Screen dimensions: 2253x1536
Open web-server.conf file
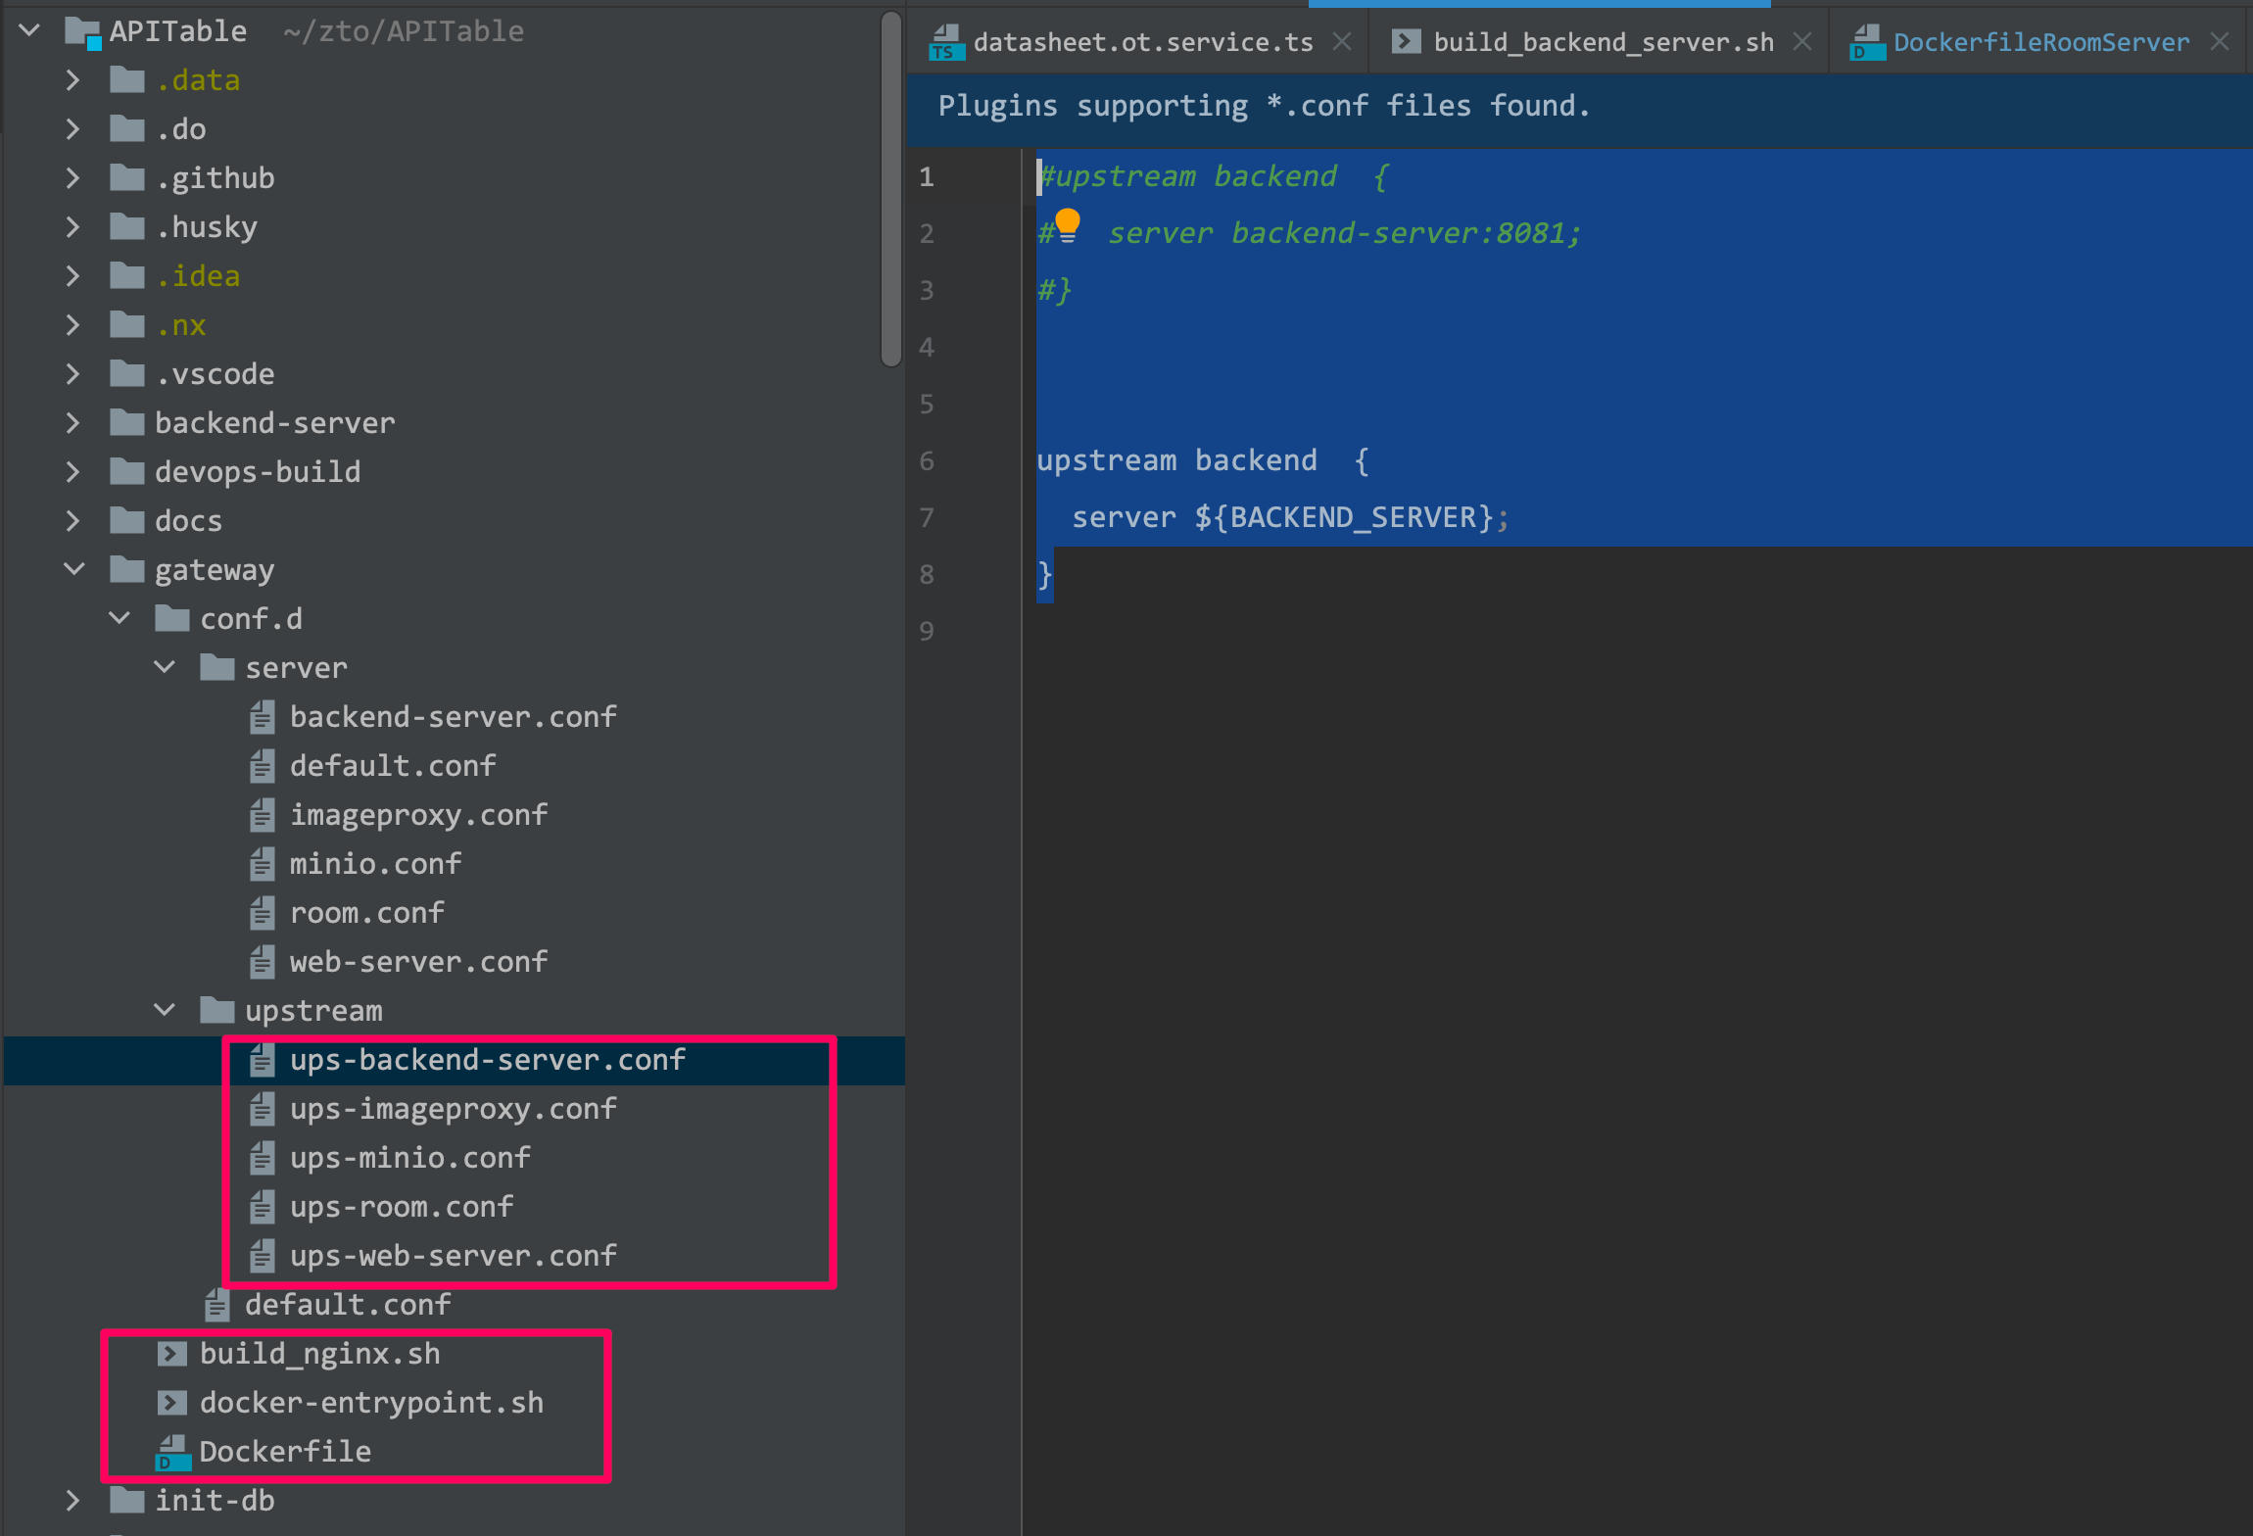(417, 962)
